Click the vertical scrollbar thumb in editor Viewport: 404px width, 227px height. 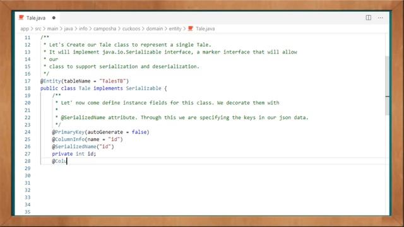387,86
